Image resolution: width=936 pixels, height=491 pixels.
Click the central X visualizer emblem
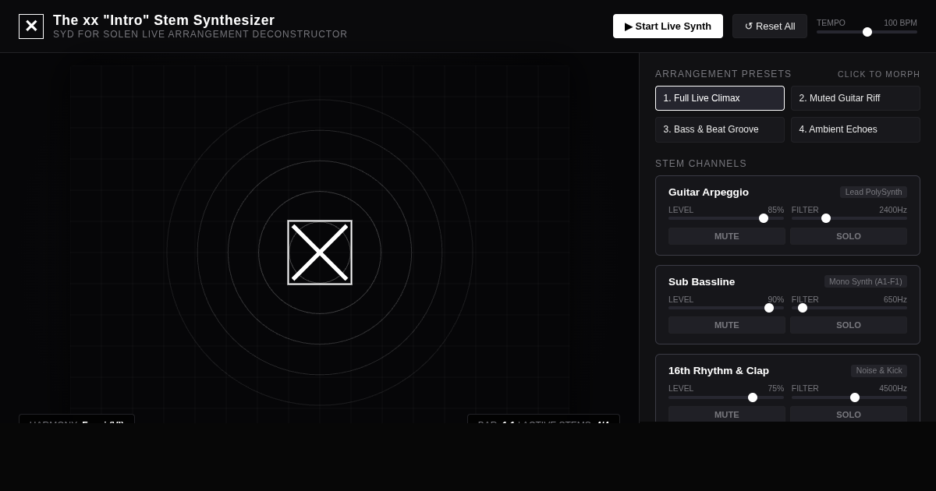pyautogui.click(x=320, y=253)
